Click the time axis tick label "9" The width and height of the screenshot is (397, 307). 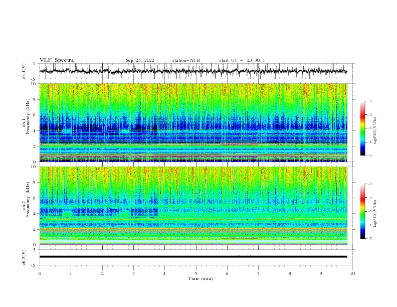[321, 273]
